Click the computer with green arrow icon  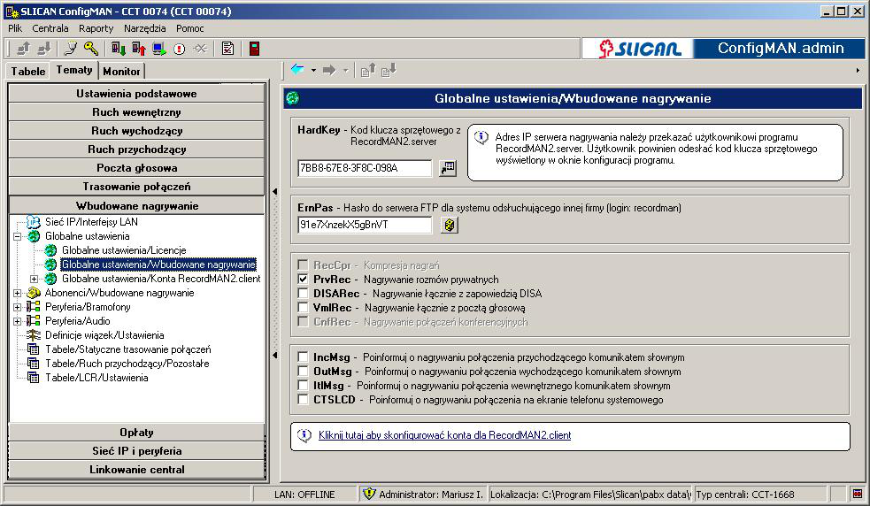(x=159, y=49)
